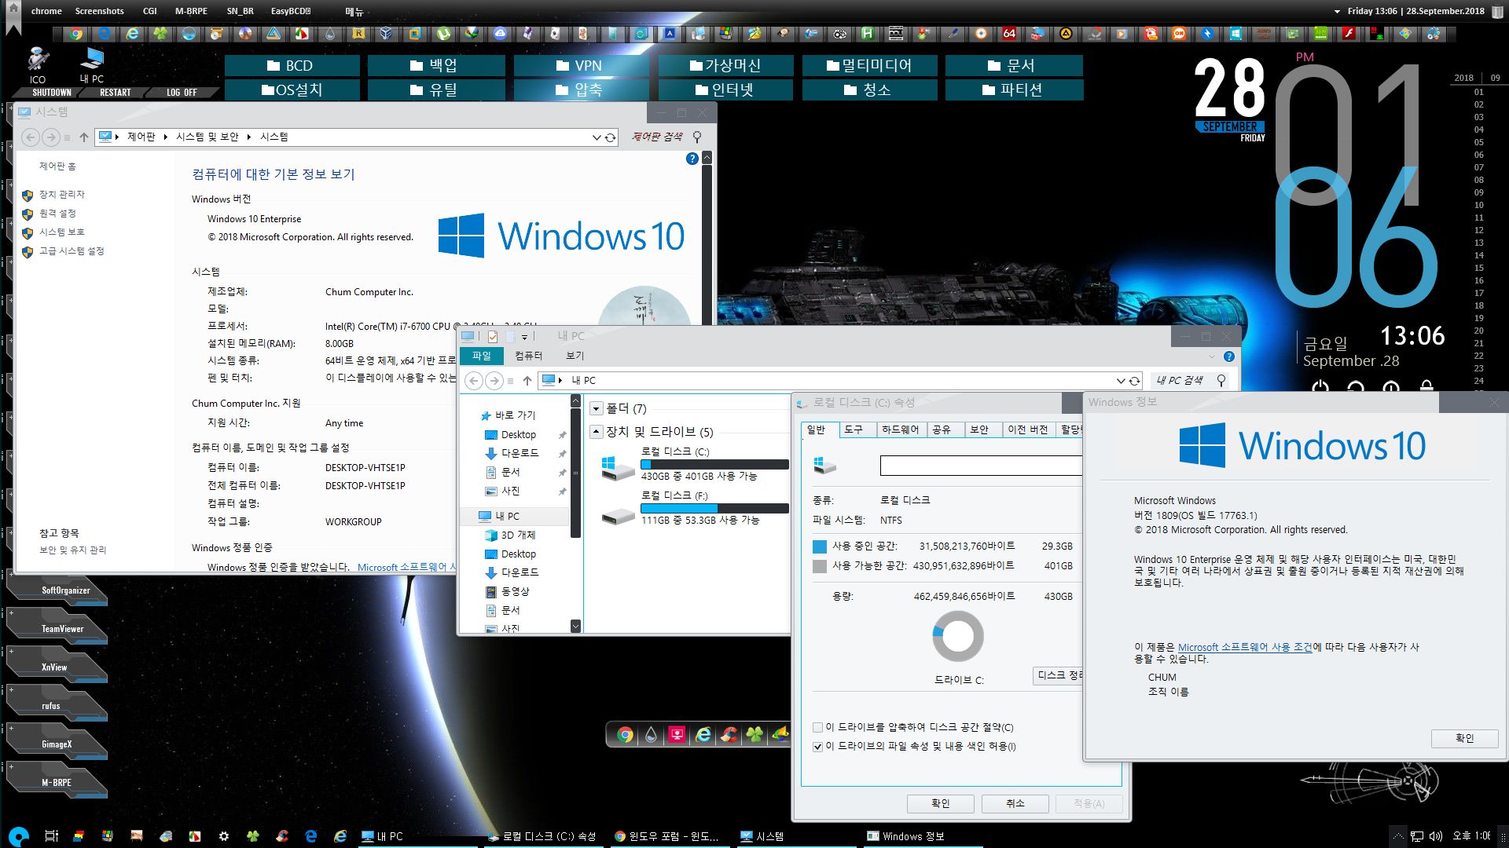1509x848 pixels.
Task: Click refresh icon in System window address bar
Action: tap(610, 137)
